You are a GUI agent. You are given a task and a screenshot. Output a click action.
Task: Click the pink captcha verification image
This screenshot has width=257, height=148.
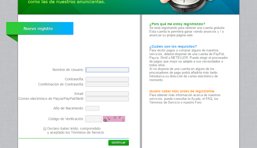pos(114,119)
